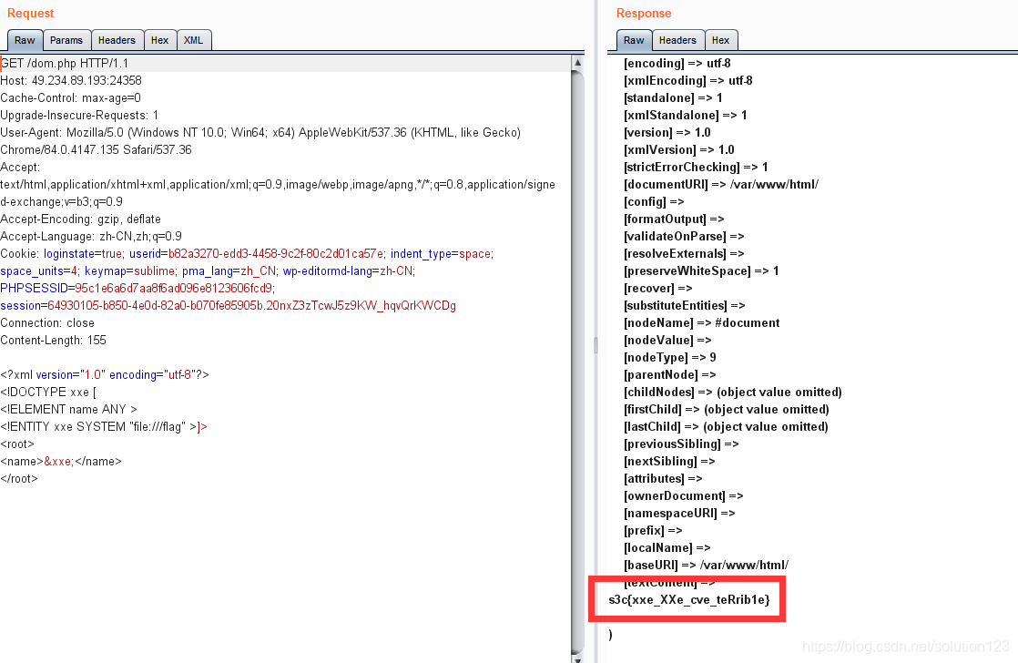Select the Response Raw tab
The image size is (1018, 663).
634,40
